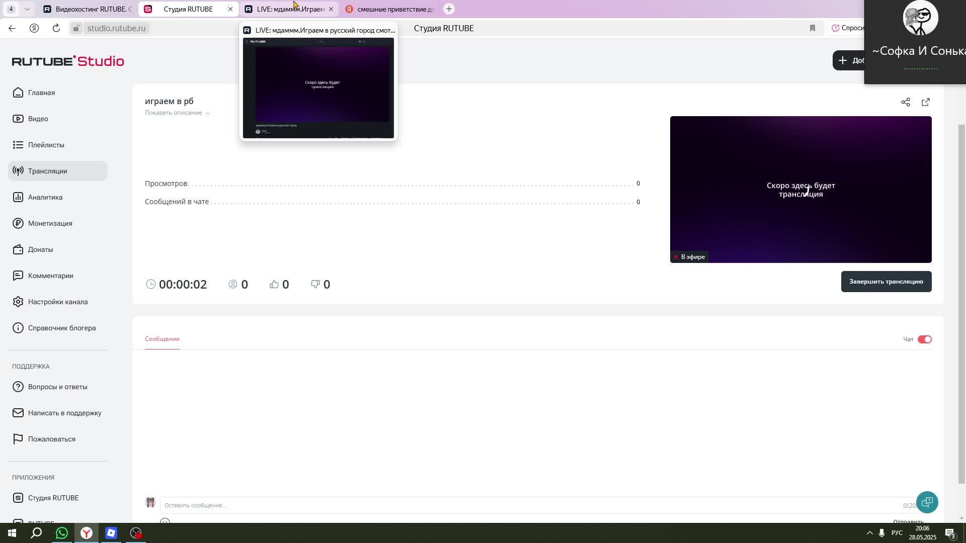The height and width of the screenshot is (543, 966).
Task: Open Аналитика page
Action: 58,197
